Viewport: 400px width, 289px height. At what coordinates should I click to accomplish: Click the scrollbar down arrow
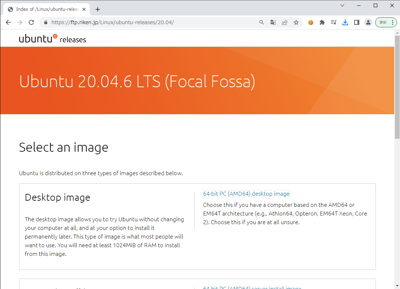coord(397,286)
